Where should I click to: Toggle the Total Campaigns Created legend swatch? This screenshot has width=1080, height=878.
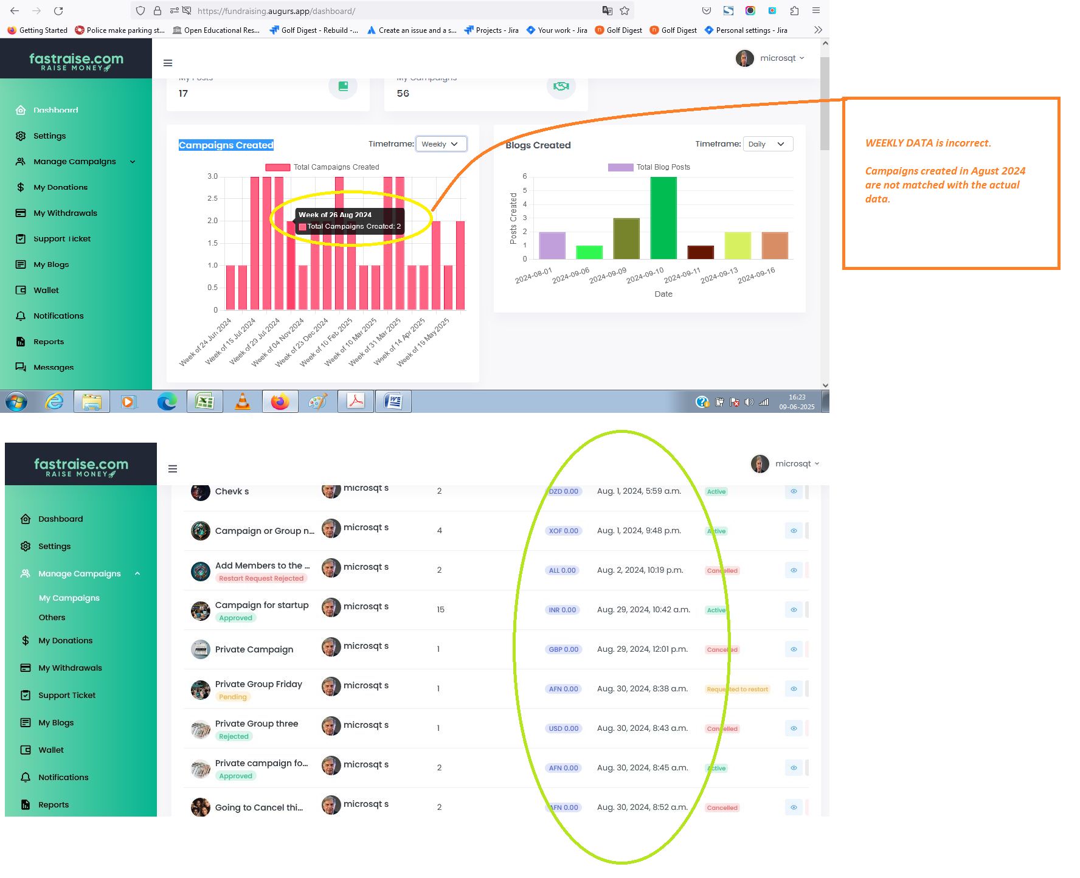coord(277,167)
